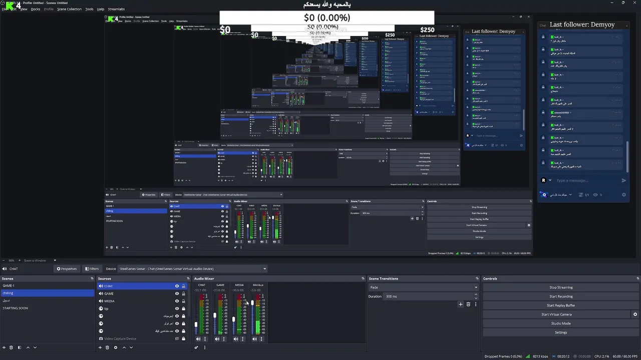Toggle visibility of the tip source
Screen dimensions: 641x360
[x=177, y=308]
